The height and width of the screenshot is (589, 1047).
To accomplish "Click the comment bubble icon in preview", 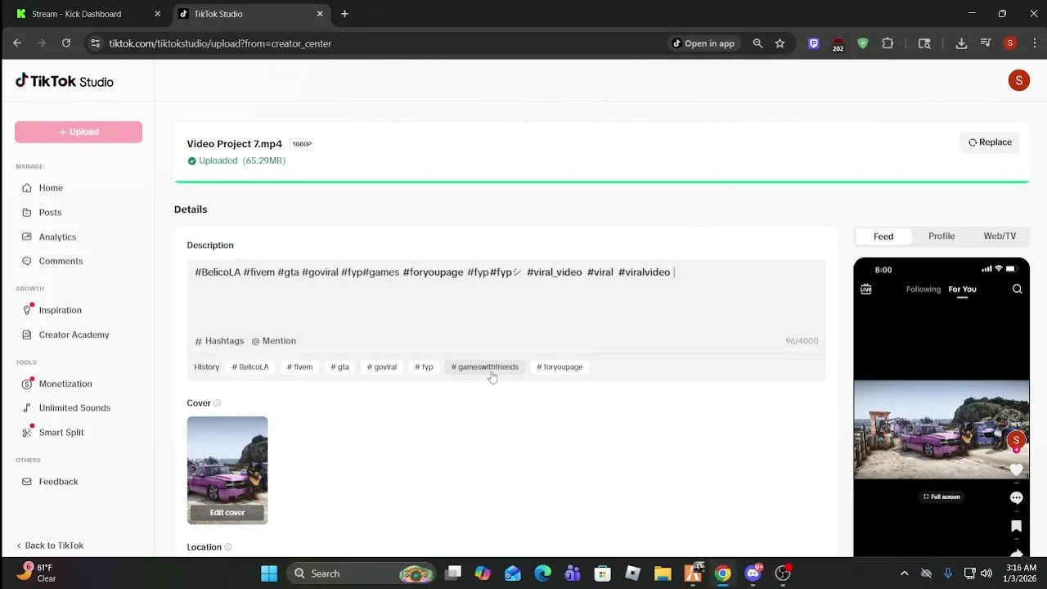I will (1016, 498).
